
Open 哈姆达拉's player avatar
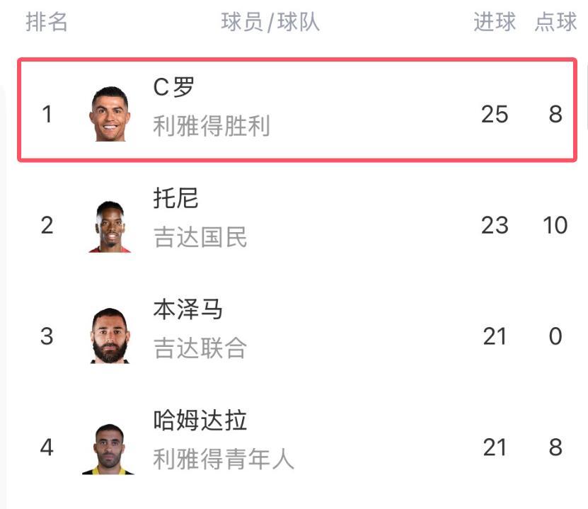[x=108, y=450]
